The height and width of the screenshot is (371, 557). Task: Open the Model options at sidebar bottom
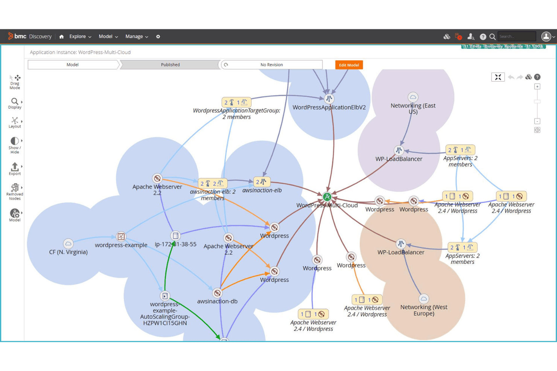[15, 215]
